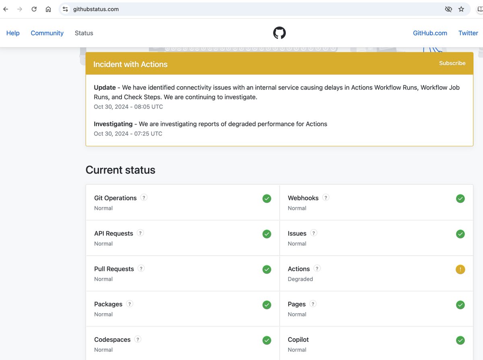Viewport: 483px width, 360px height.
Task: Click the Codespaces component name
Action: (112, 340)
